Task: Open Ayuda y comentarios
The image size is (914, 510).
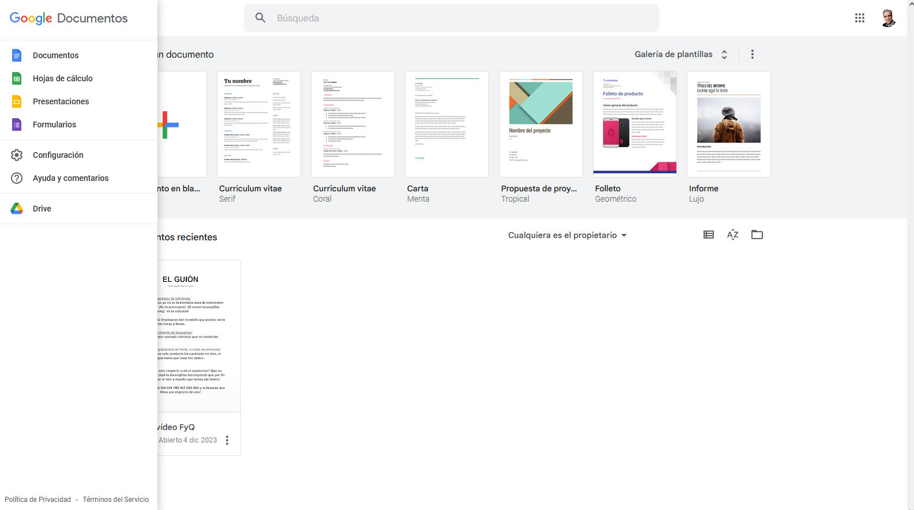Action: (70, 178)
